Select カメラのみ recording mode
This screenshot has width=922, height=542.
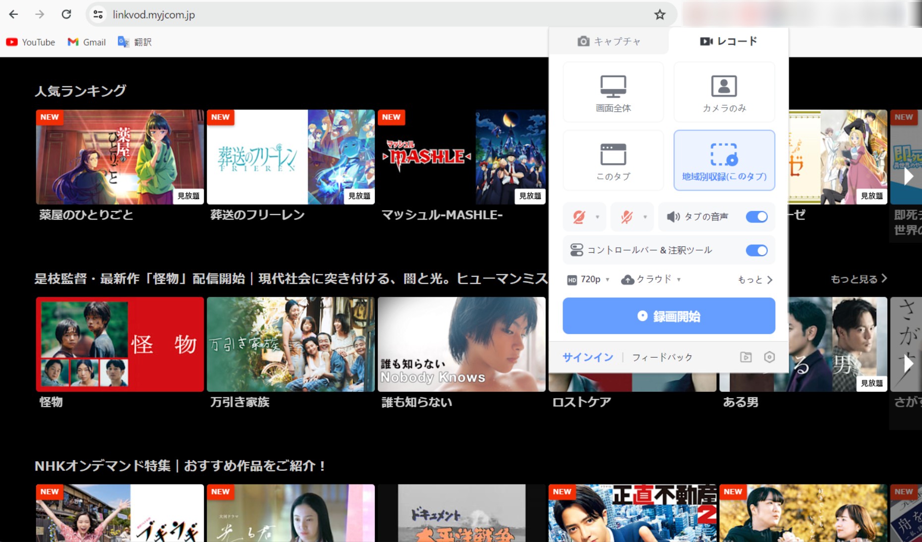(x=724, y=92)
